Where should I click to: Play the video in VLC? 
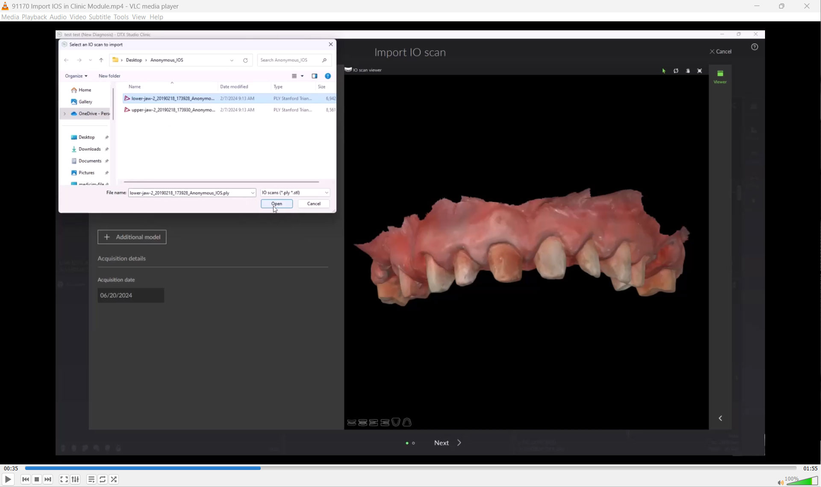pyautogui.click(x=8, y=479)
